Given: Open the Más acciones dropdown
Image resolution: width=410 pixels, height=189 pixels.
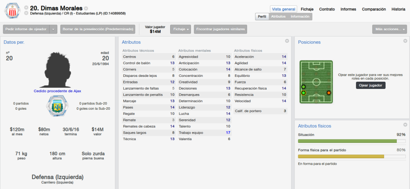Looking at the screenshot, I should (x=389, y=29).
